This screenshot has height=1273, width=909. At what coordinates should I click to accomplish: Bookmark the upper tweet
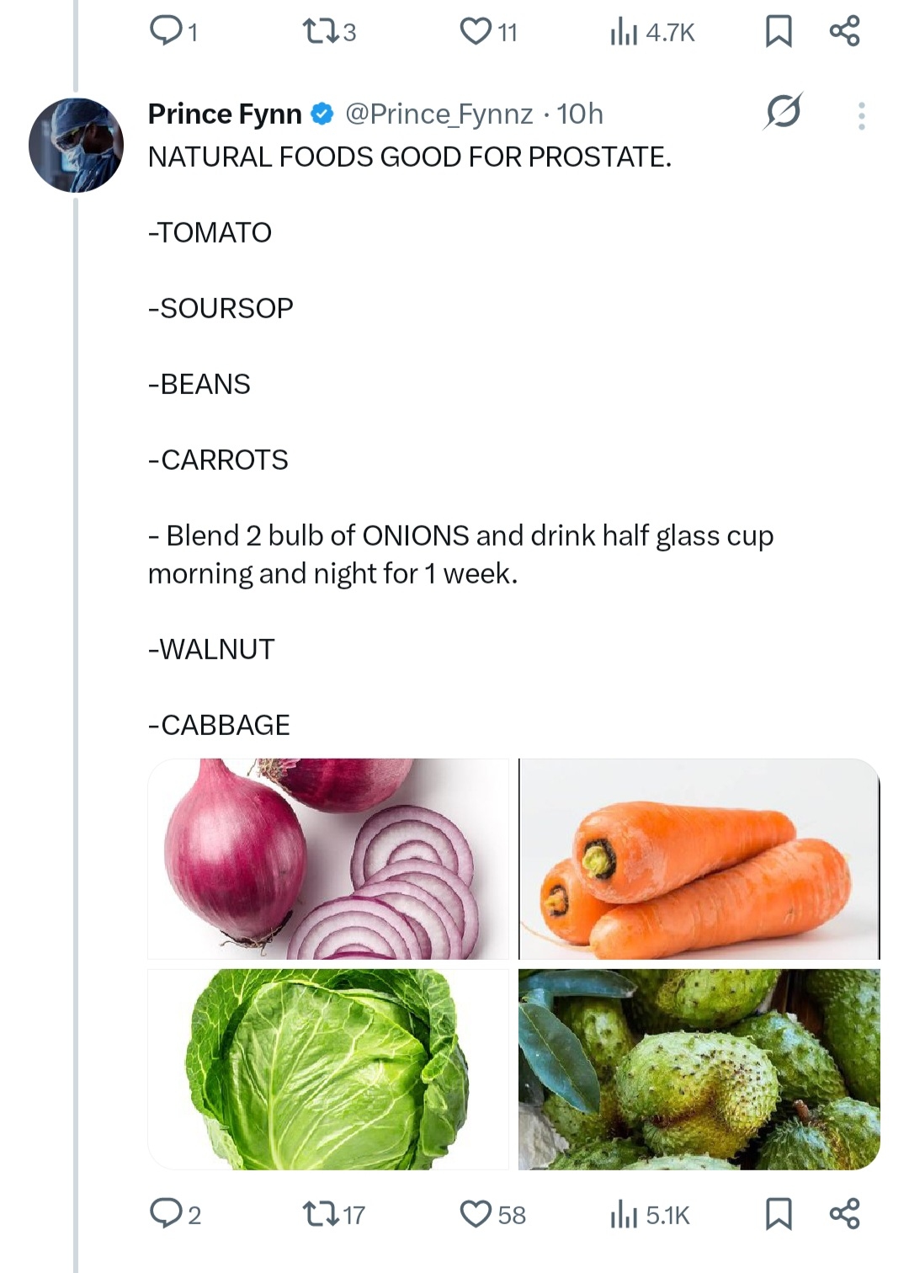pyautogui.click(x=778, y=31)
